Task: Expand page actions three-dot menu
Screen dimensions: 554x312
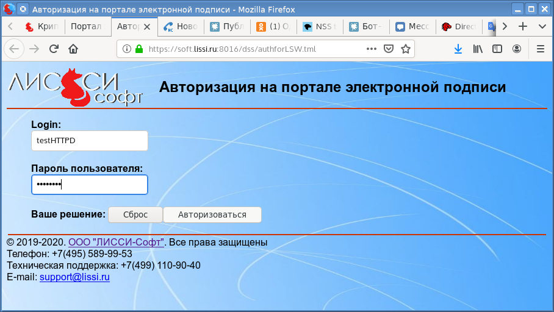Action: coord(372,49)
